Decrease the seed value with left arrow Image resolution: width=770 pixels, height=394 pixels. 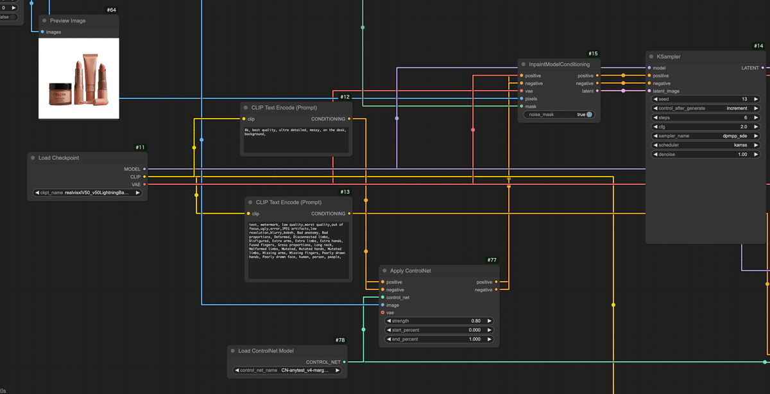click(656, 99)
